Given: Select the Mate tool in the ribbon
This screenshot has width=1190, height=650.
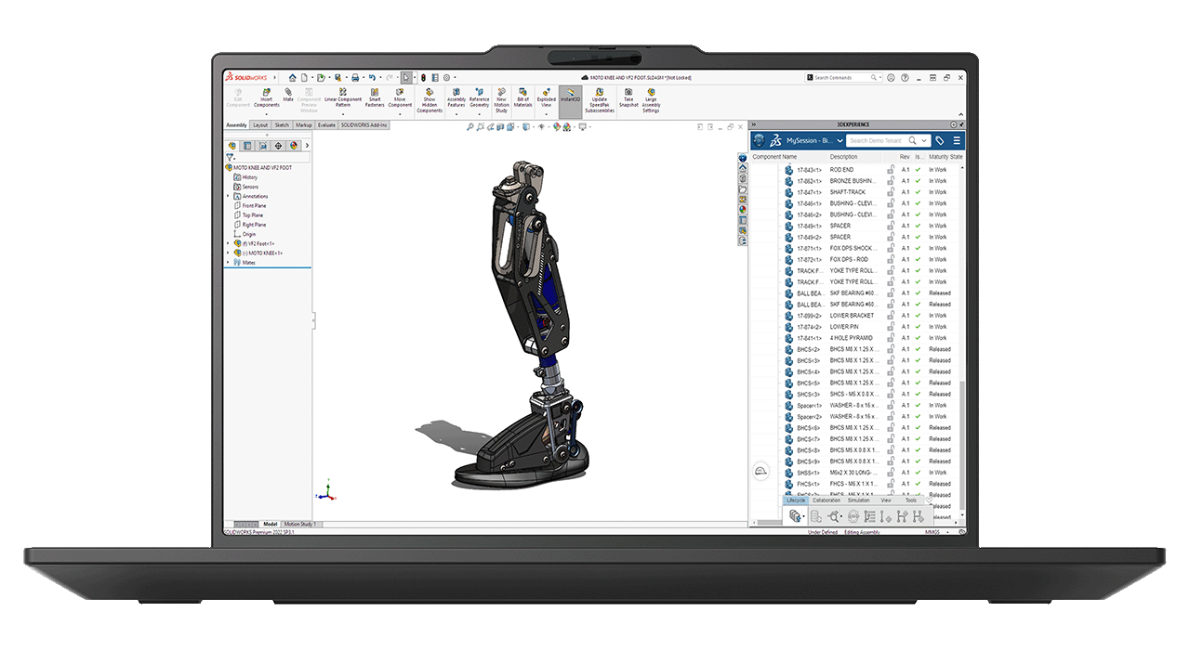Looking at the screenshot, I should coord(288,95).
